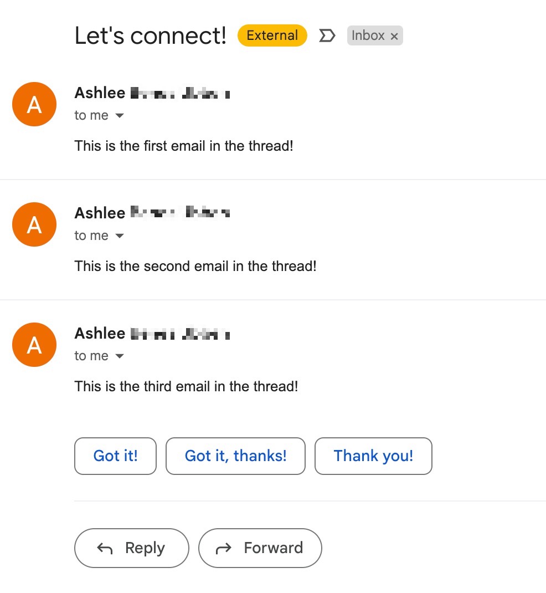Click the third email's message text
The height and width of the screenshot is (593, 546).
pos(186,386)
